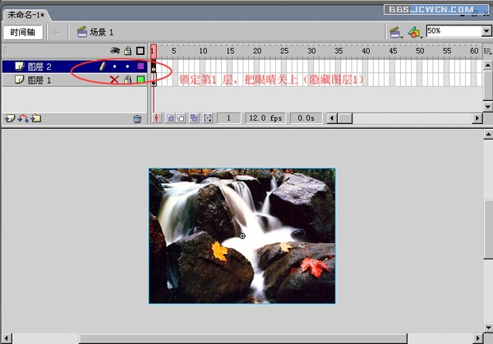Select layer 图层 1
Screen dimensions: 493x344
pyautogui.click(x=75, y=80)
